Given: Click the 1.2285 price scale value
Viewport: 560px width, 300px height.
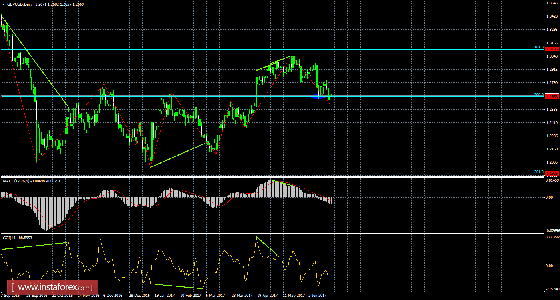Looking at the screenshot, I should [552, 136].
